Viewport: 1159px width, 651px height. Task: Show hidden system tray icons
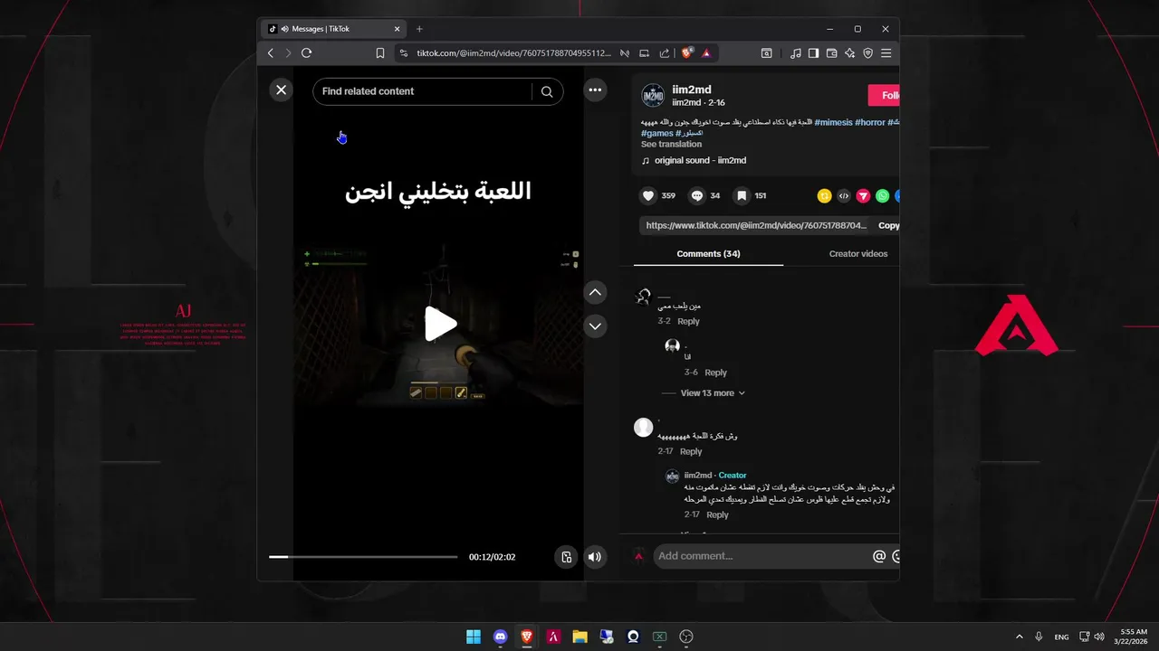(x=1019, y=637)
